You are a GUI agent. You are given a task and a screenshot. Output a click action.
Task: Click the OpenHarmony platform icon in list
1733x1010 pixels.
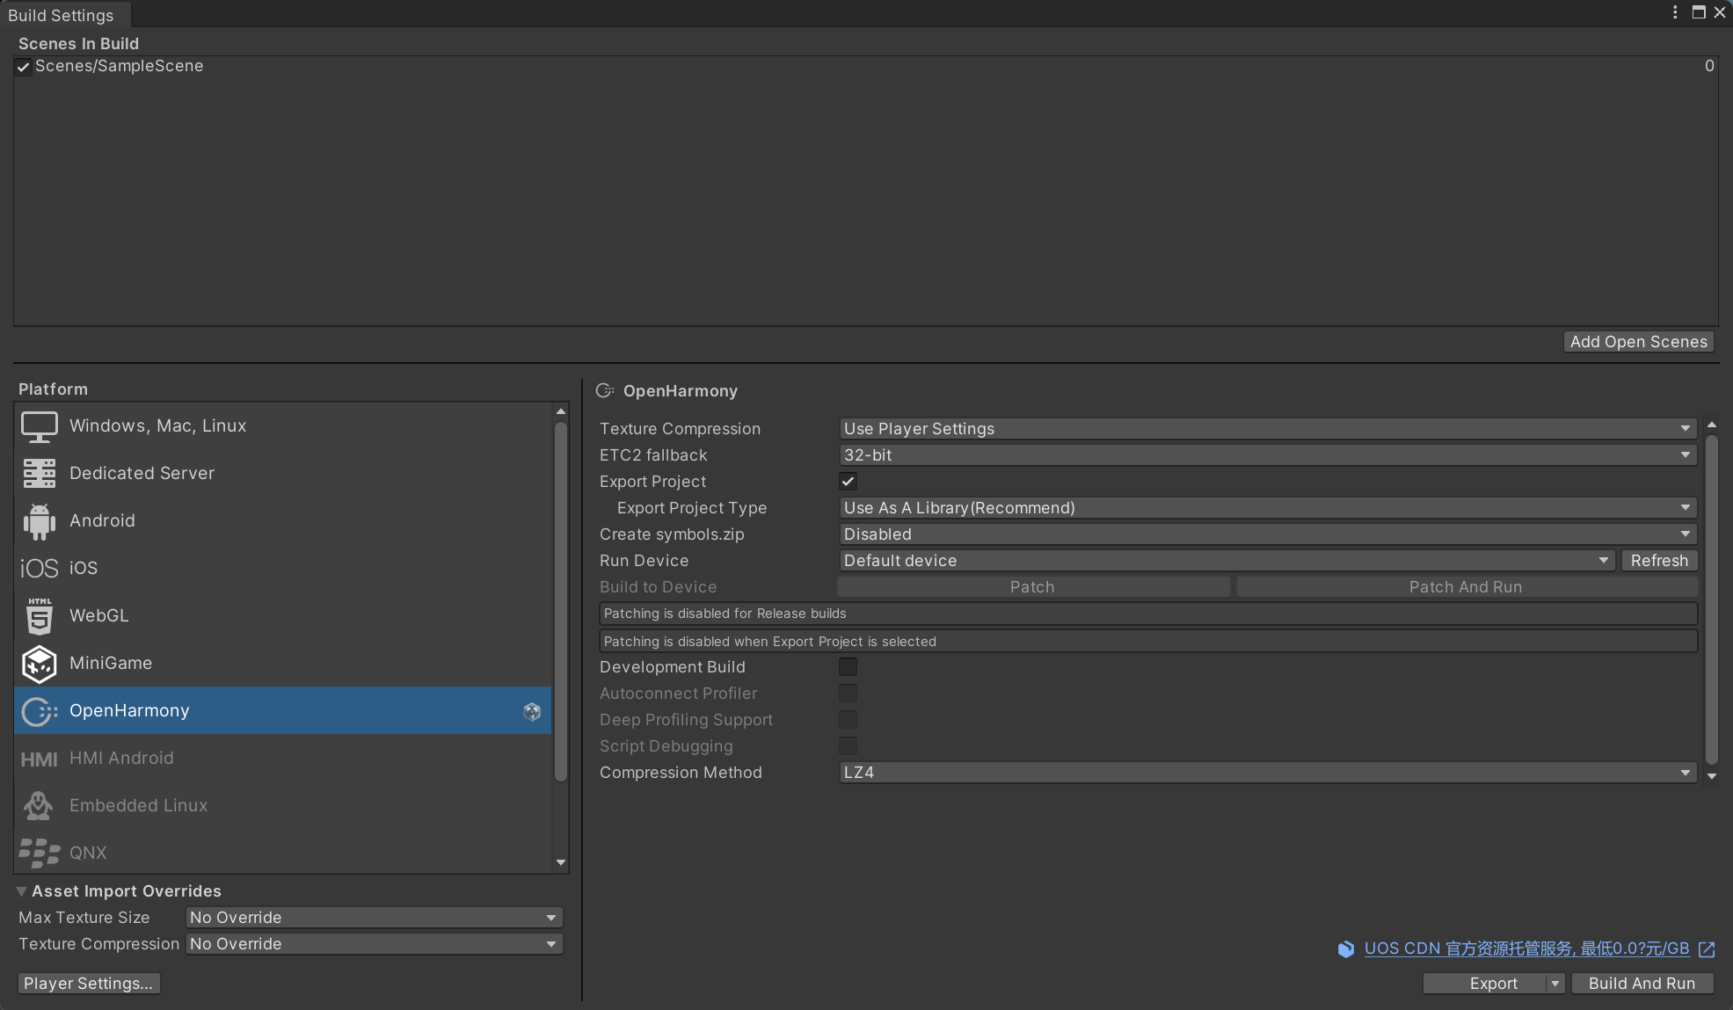click(x=39, y=711)
